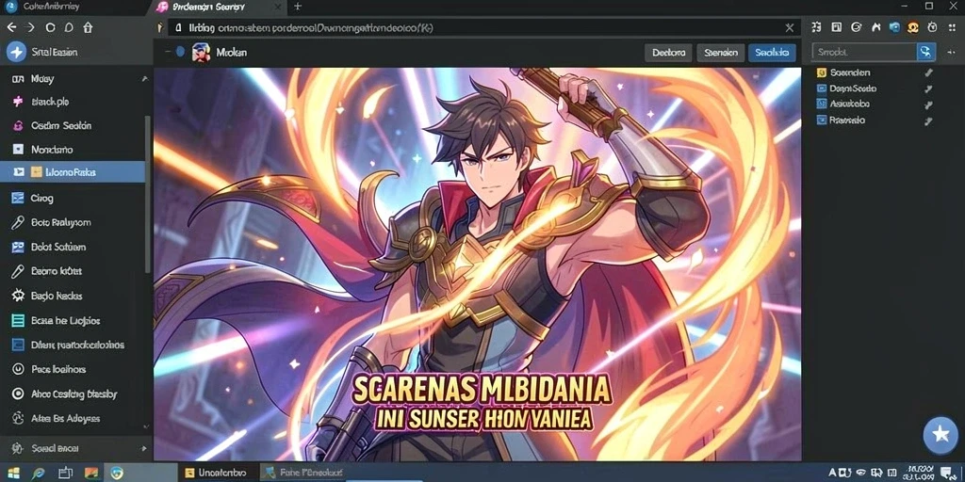Collapse the Moey section using its chevron
The width and height of the screenshot is (965, 482).
coord(144,79)
